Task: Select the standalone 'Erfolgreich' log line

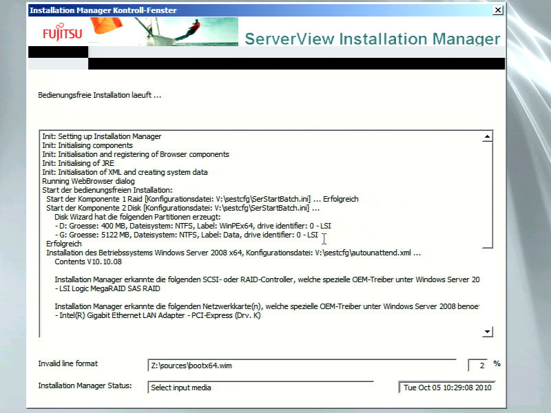Action: (64, 244)
